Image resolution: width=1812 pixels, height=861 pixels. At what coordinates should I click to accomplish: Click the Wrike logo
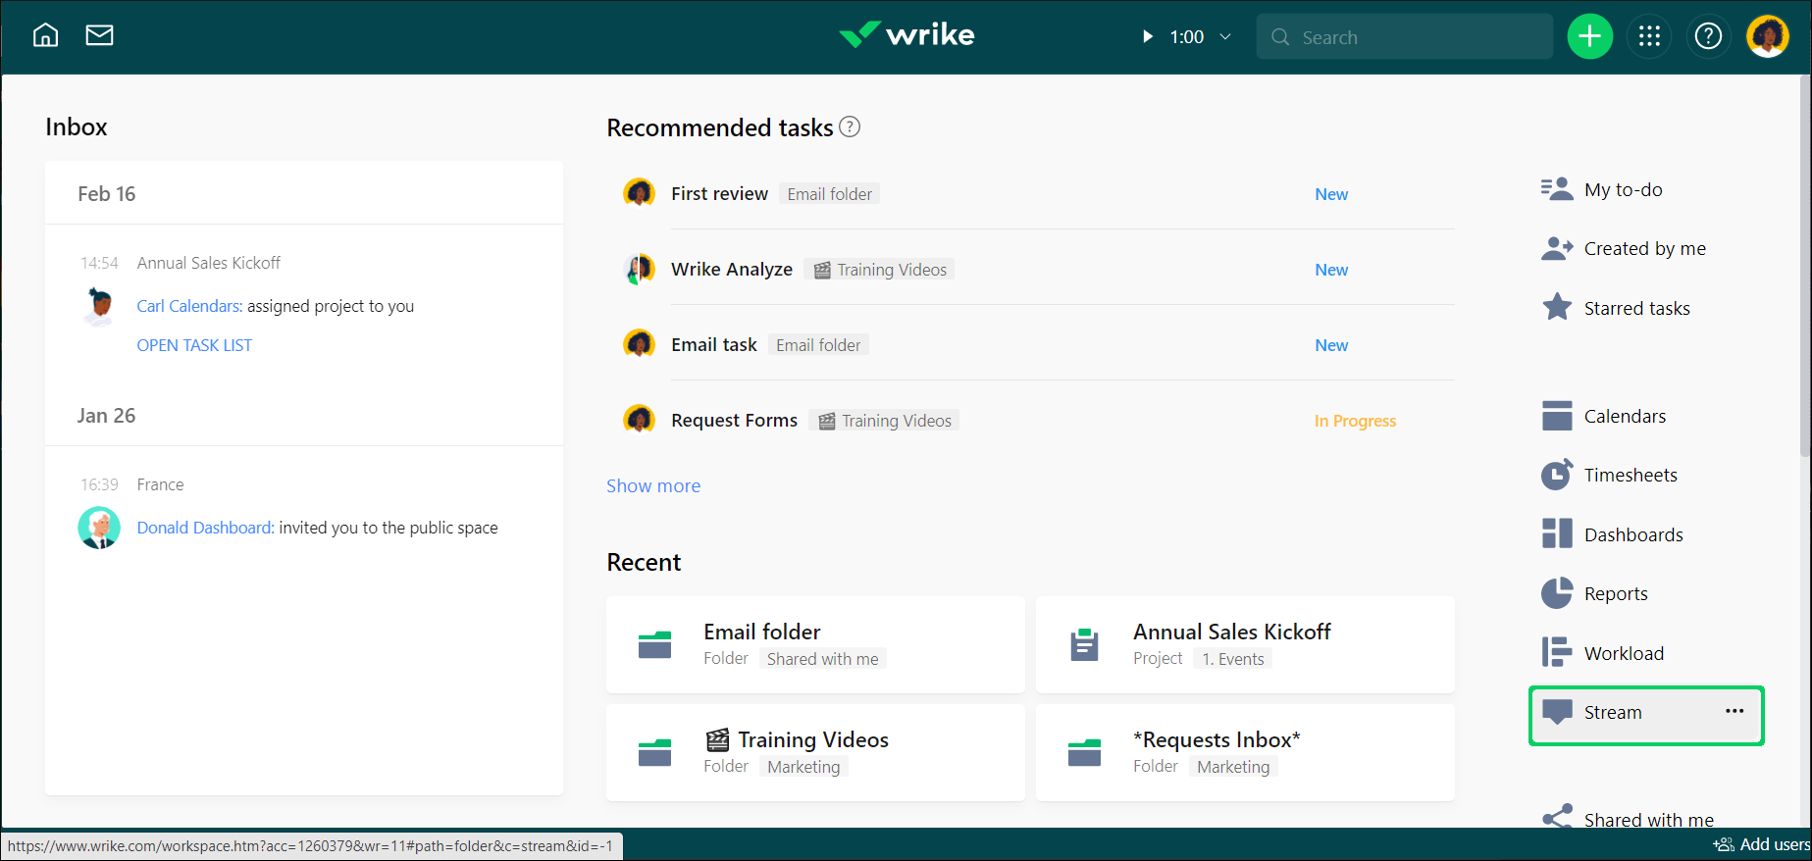point(906,35)
